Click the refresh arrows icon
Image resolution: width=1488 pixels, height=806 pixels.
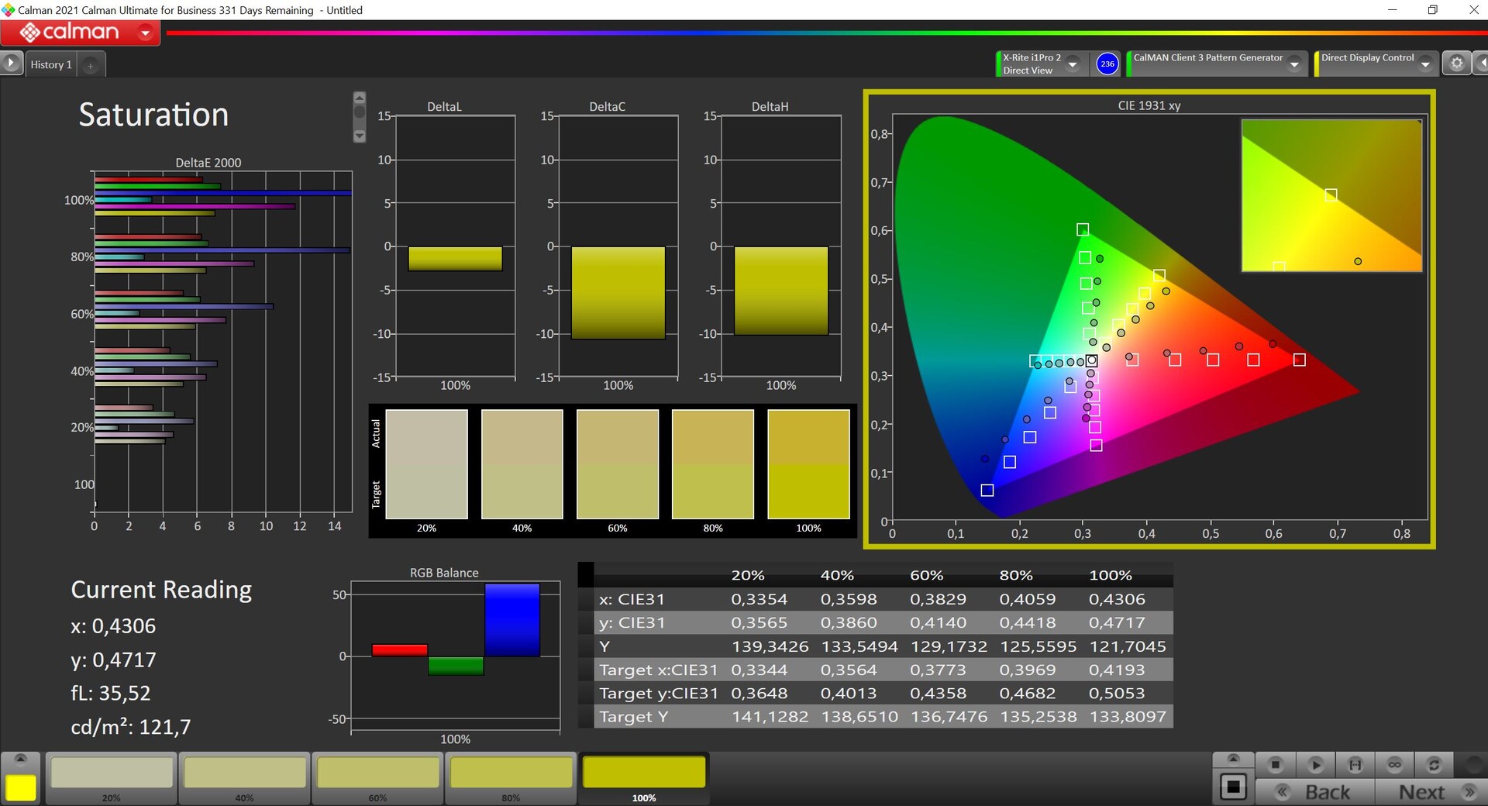pos(1434,765)
